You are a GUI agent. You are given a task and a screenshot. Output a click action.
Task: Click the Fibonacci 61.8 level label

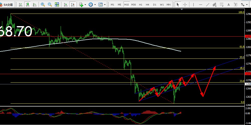[x=242, y=47]
